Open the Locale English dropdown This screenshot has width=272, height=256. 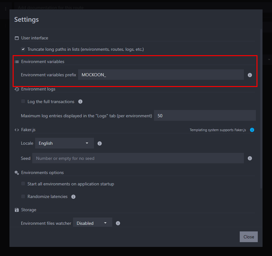click(64, 143)
